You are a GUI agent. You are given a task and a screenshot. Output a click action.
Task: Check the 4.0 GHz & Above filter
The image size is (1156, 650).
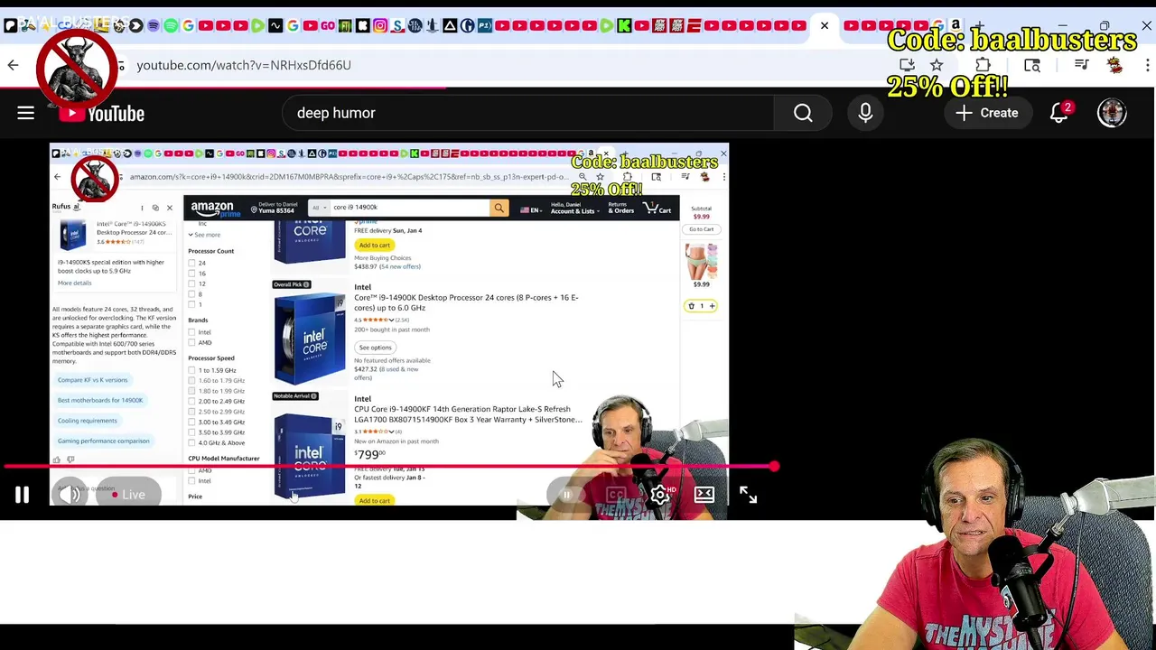(191, 442)
